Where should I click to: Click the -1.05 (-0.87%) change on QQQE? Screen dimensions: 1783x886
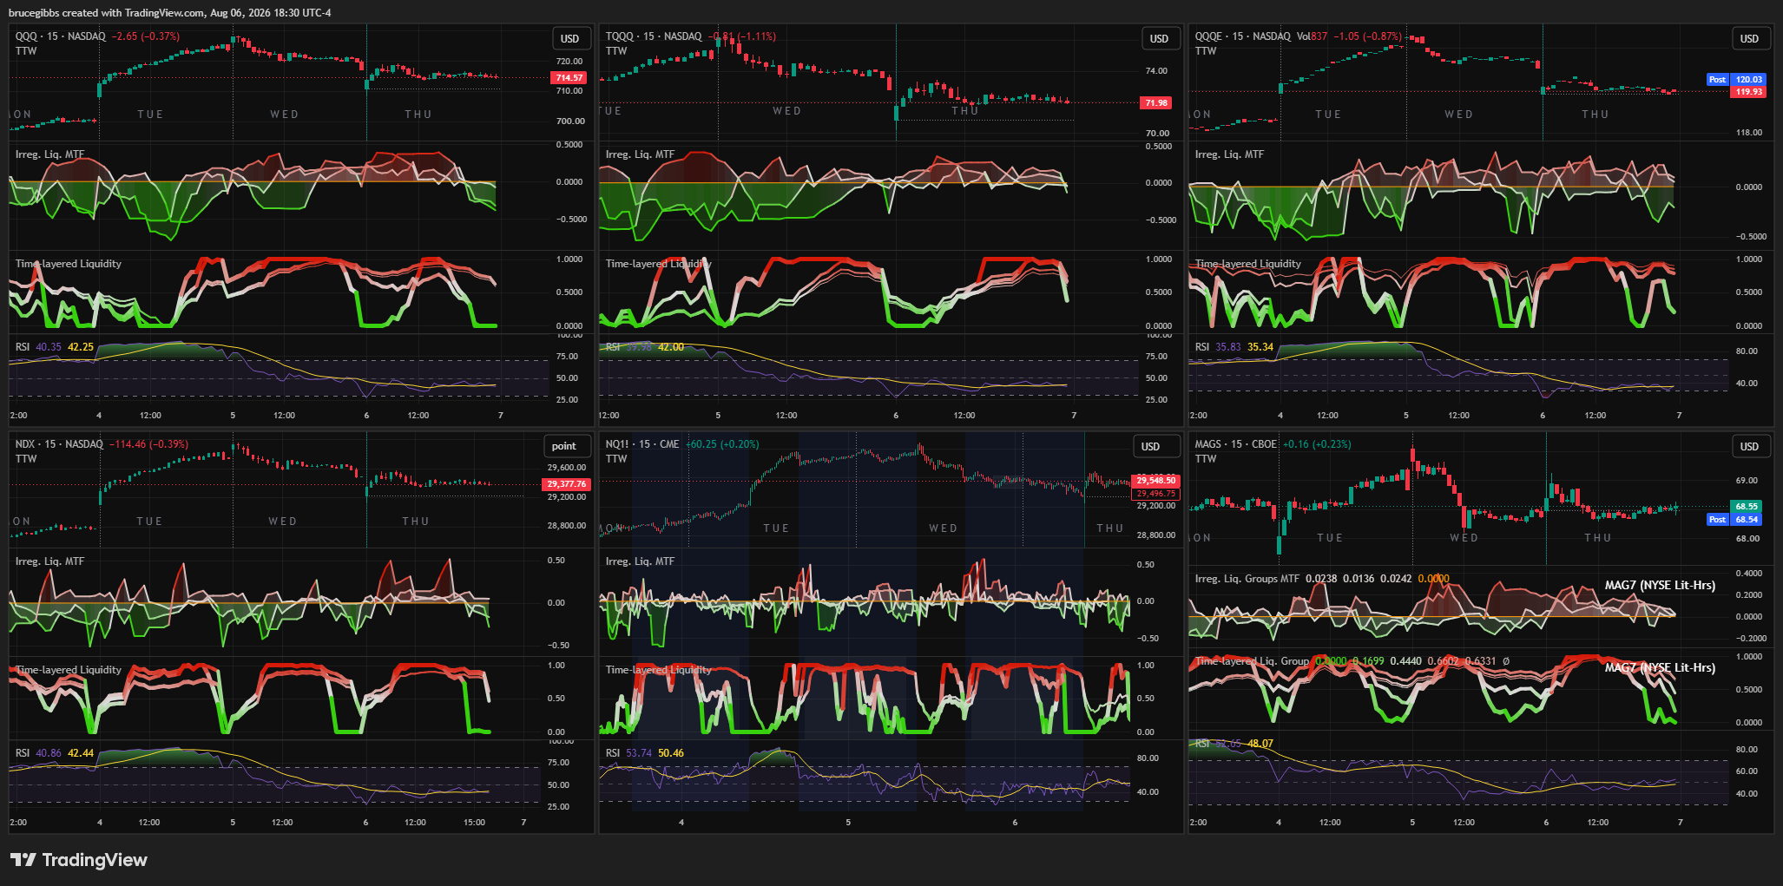point(1368,36)
